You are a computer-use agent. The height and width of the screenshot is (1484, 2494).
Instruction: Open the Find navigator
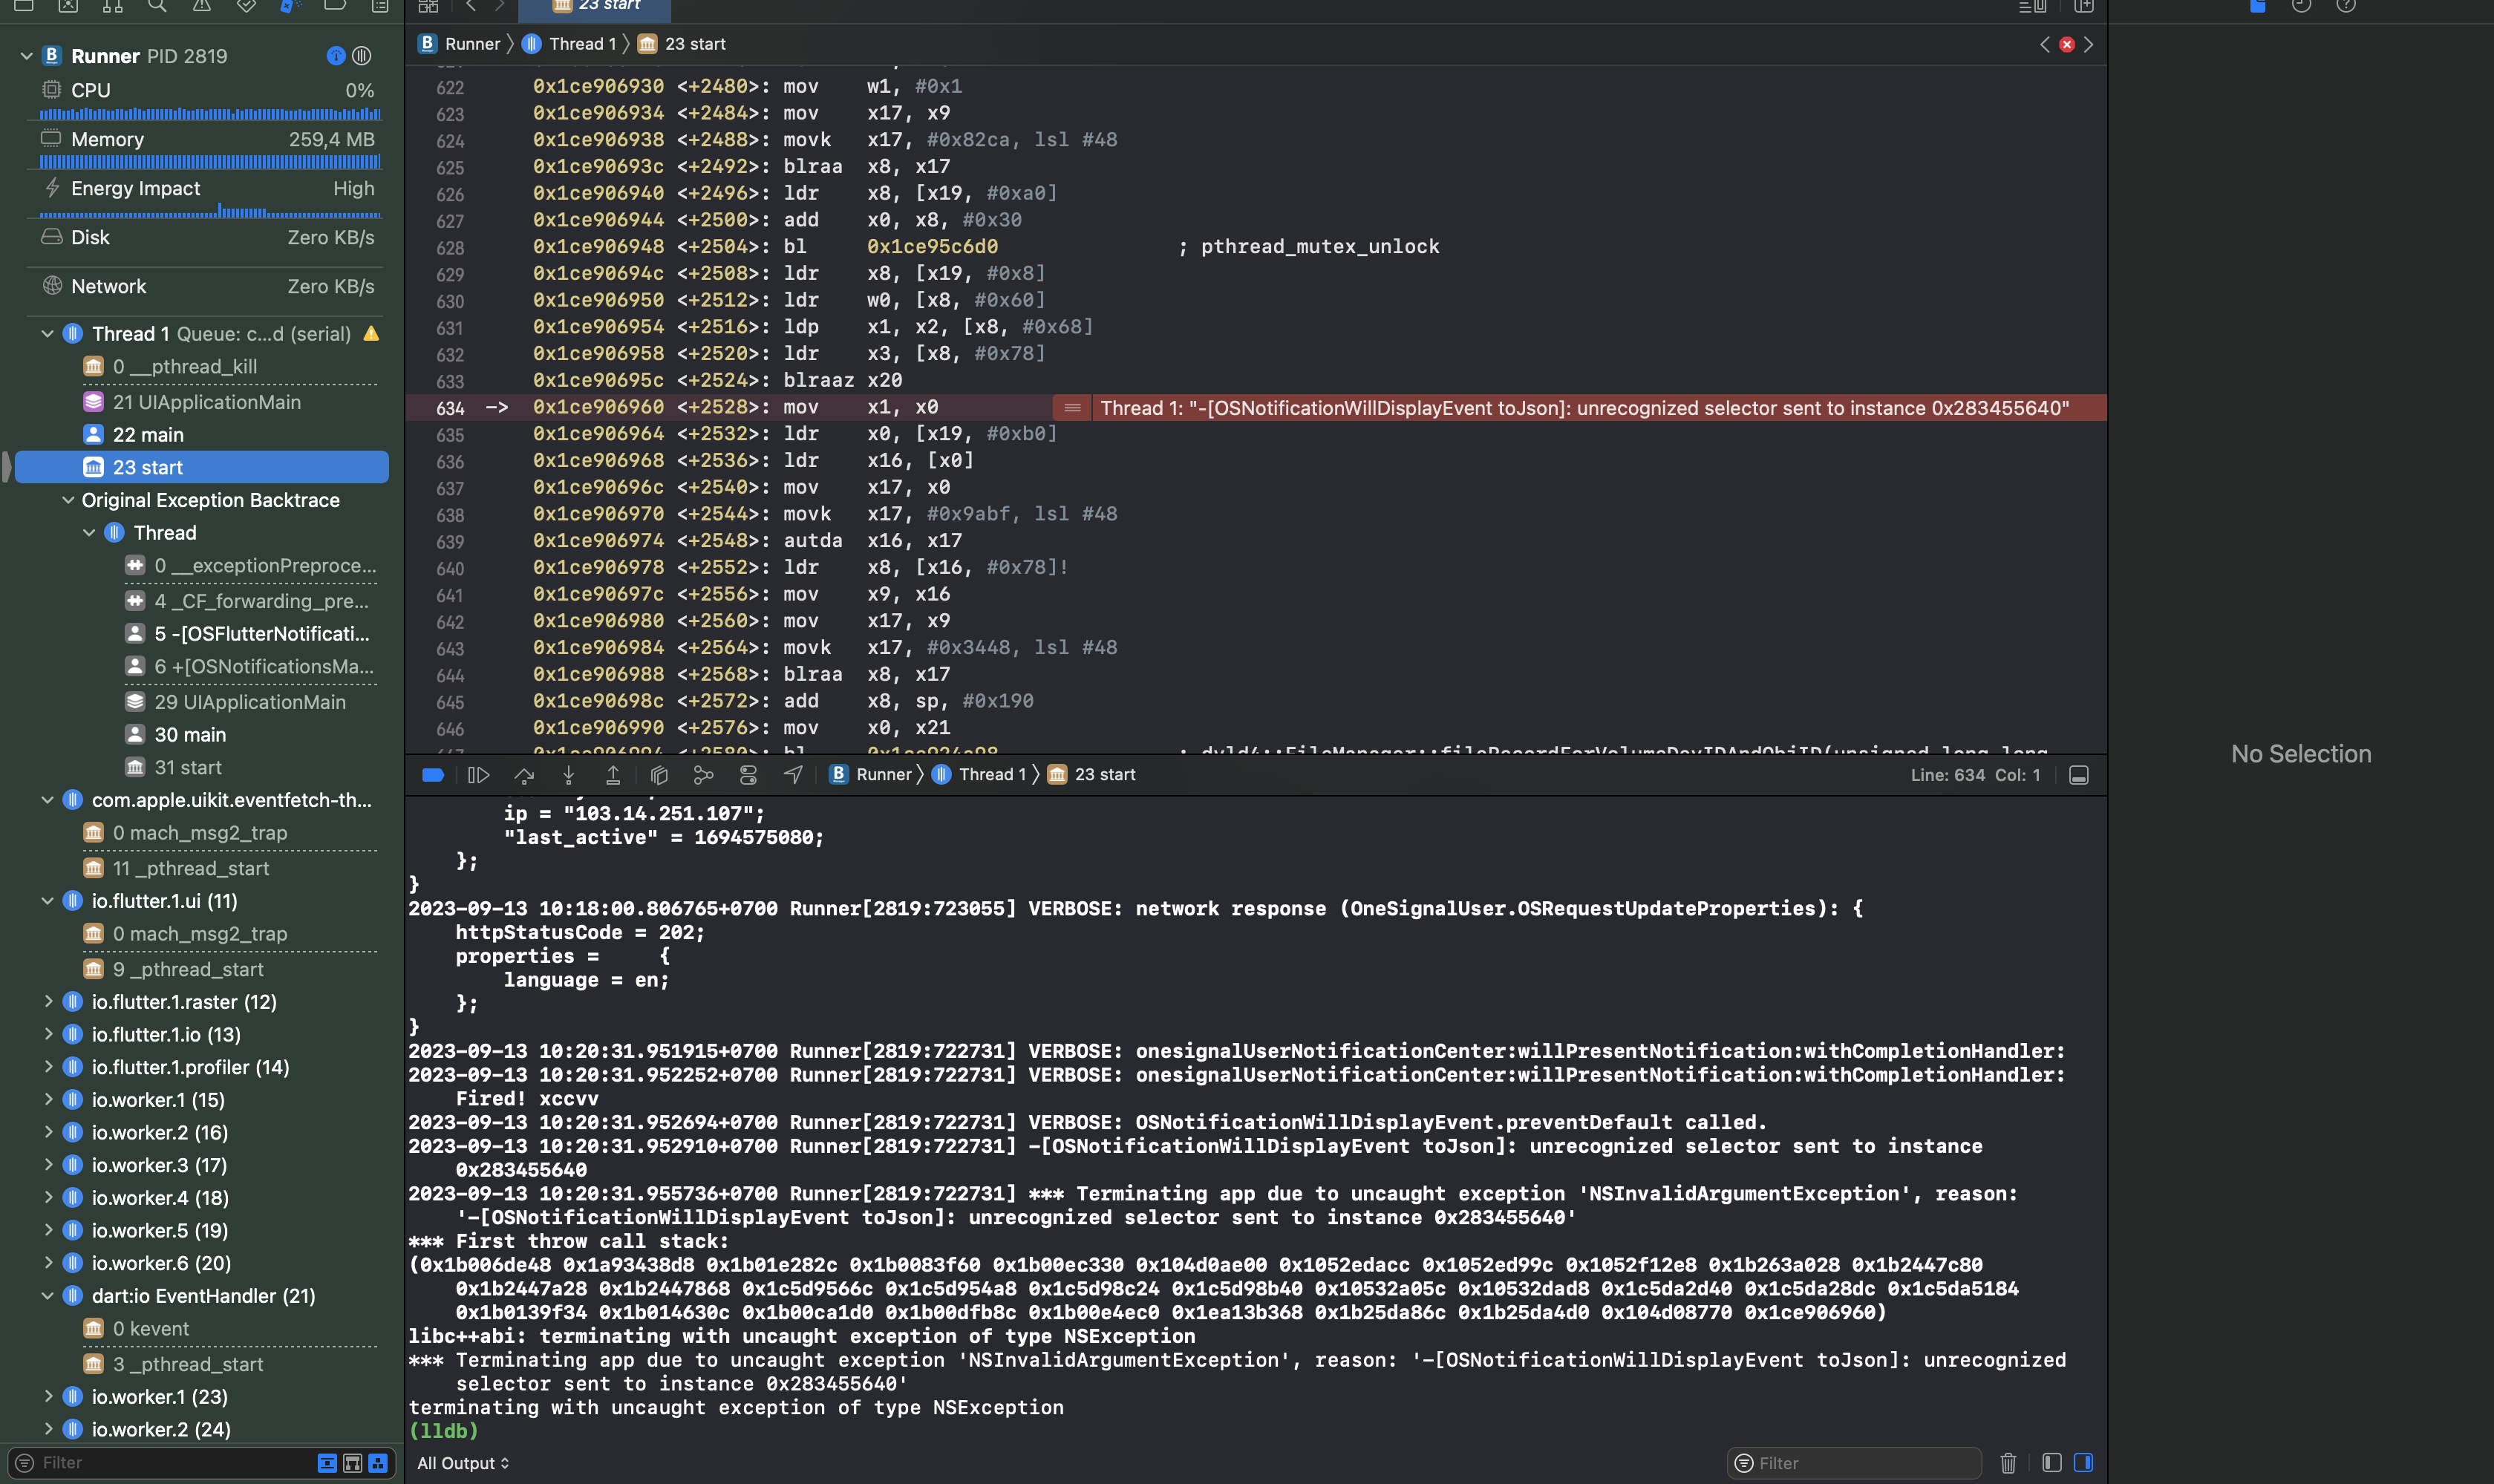(x=157, y=7)
